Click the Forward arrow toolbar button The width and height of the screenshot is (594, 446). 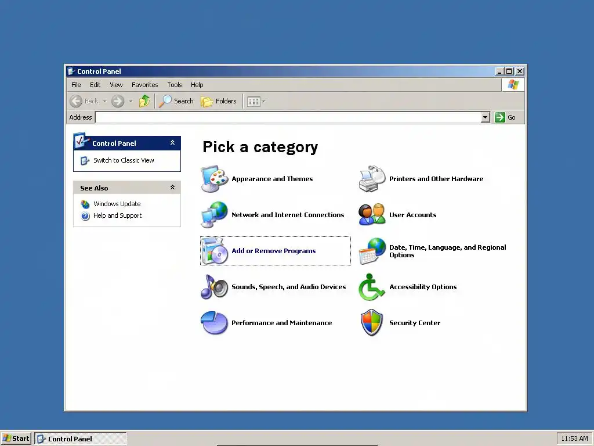(118, 101)
